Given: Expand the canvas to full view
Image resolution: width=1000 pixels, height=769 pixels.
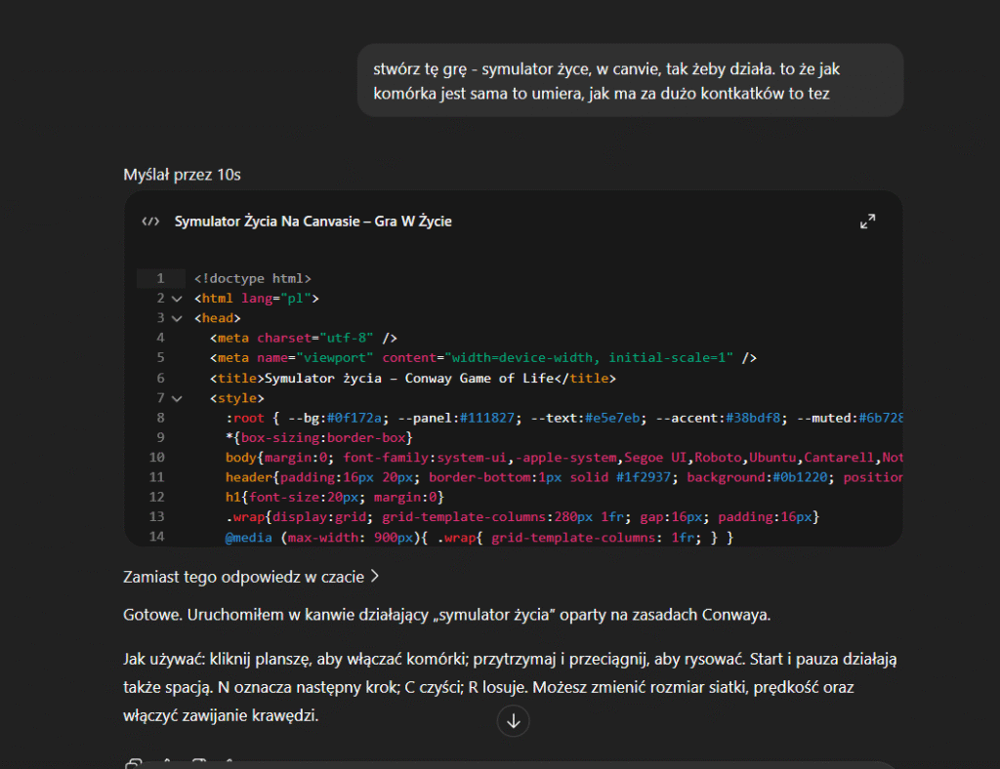Looking at the screenshot, I should (867, 222).
